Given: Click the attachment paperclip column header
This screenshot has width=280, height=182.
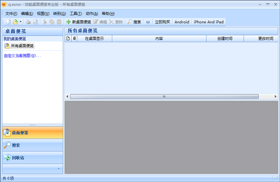Looking at the screenshot, I should point(74,38).
